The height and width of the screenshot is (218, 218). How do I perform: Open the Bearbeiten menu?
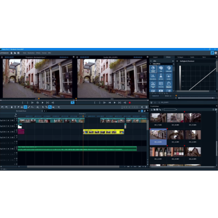point(31,53)
